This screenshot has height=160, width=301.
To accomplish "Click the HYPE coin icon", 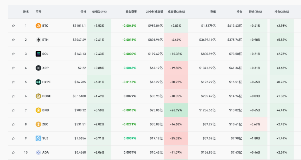I will click(x=38, y=82).
